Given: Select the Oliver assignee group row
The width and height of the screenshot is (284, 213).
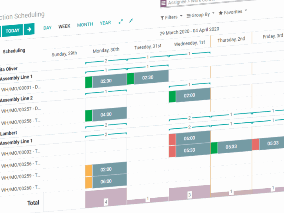Looking at the screenshot, I should (x=9, y=69).
